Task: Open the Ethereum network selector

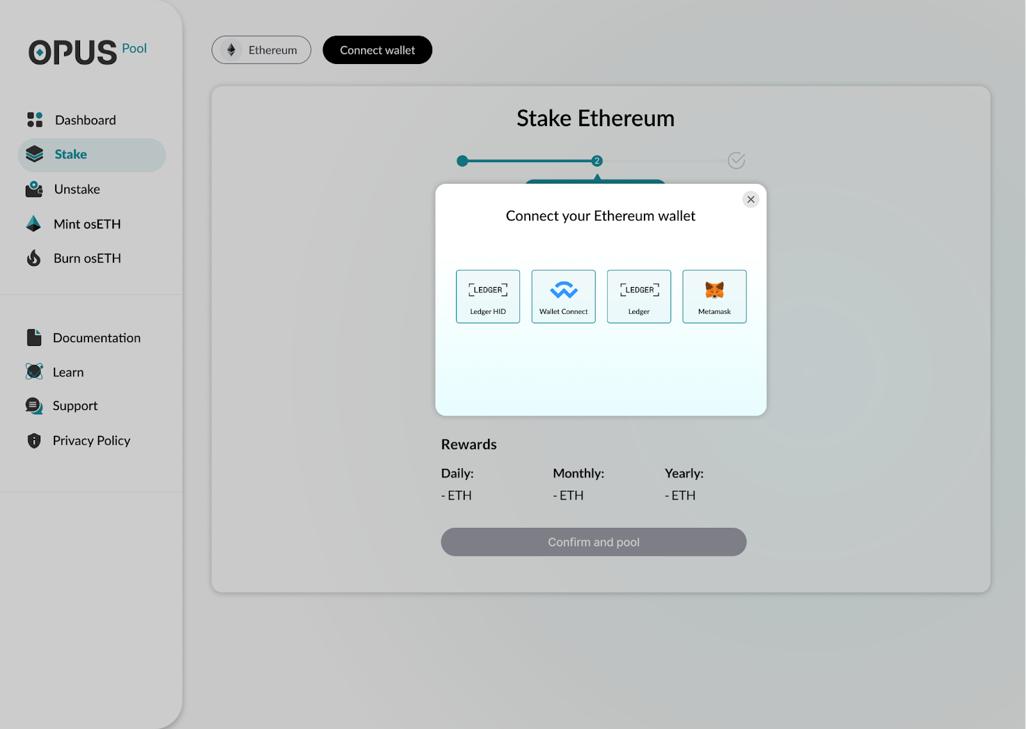Action: click(261, 49)
